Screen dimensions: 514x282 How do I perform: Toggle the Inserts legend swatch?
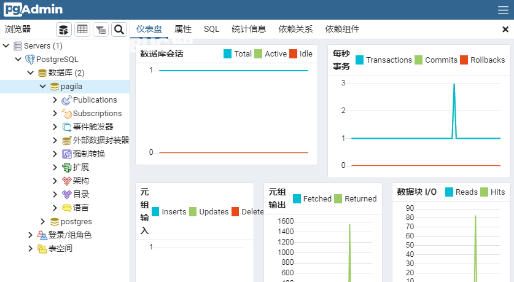click(155, 212)
